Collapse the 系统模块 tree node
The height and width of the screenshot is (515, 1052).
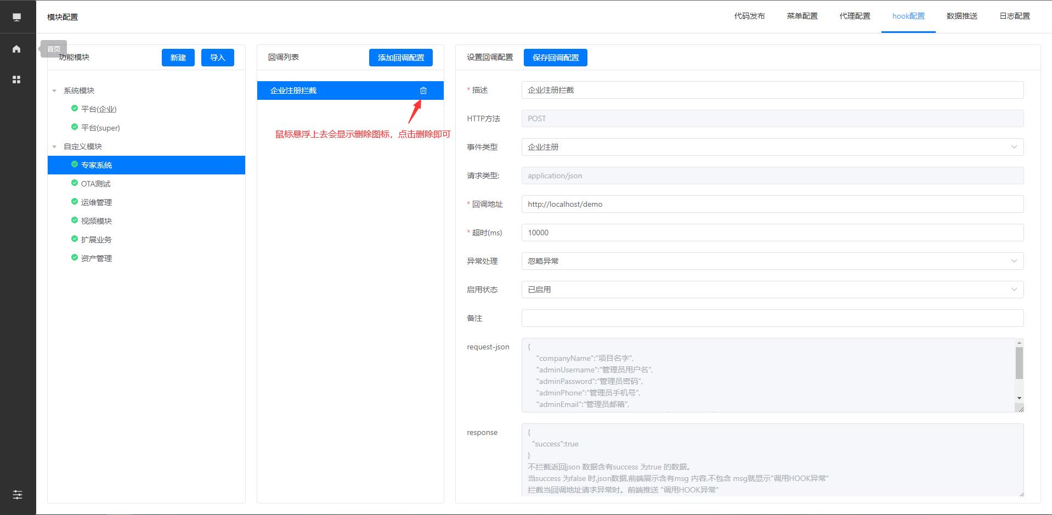pos(54,90)
